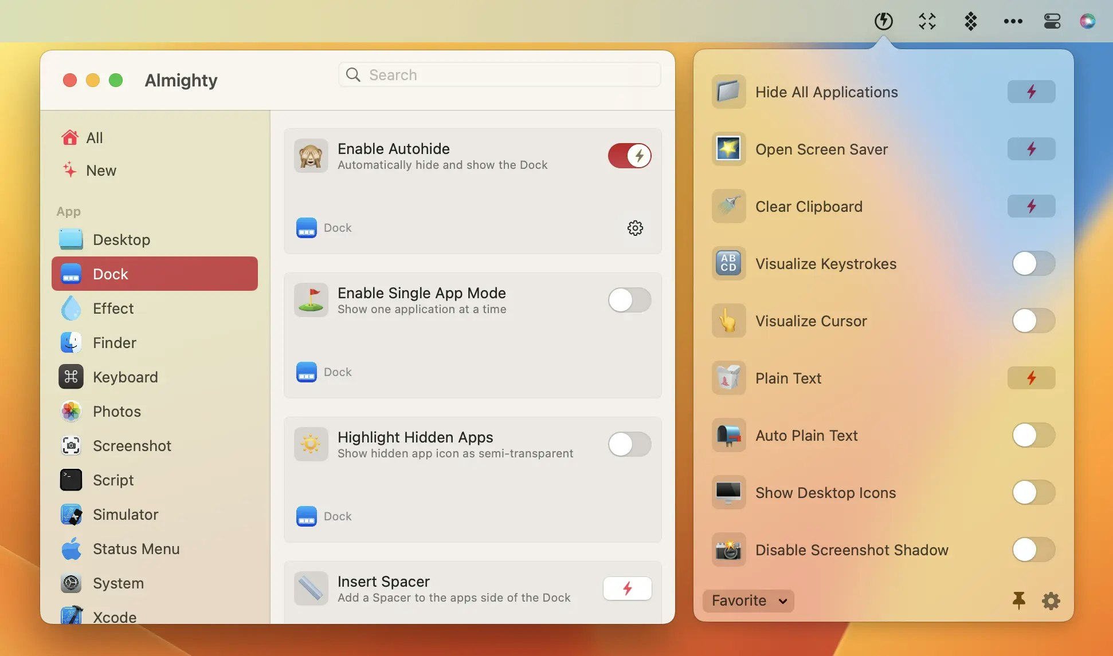Screen dimensions: 1113x656
Task: Open the Keyboard category
Action: [x=155, y=377]
